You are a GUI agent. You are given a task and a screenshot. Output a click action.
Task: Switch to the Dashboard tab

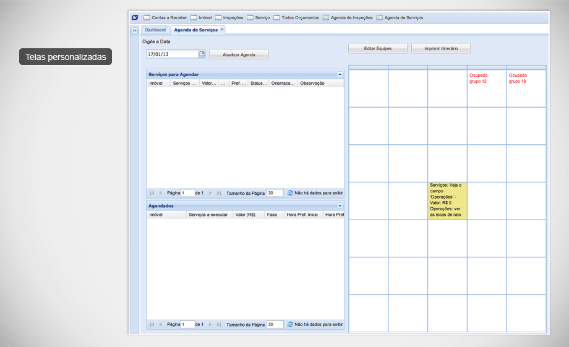tap(155, 30)
